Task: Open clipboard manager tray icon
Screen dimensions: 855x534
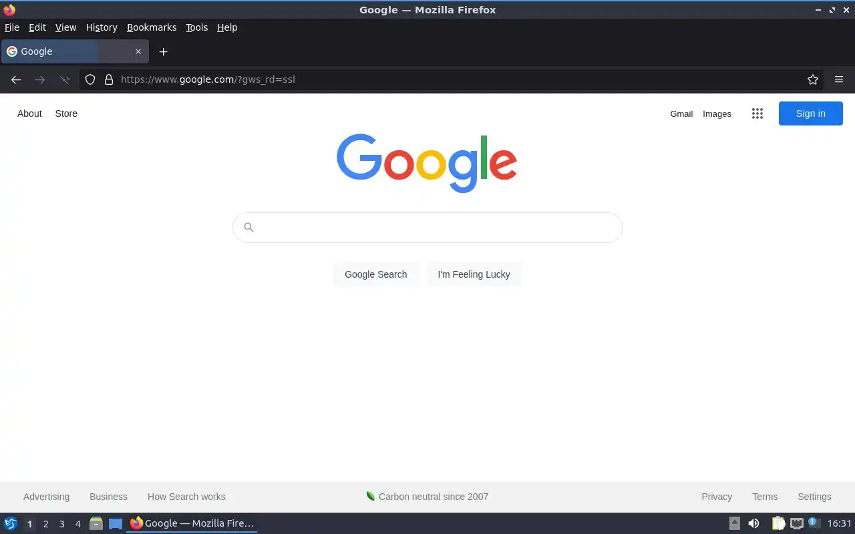Action: pyautogui.click(x=778, y=523)
